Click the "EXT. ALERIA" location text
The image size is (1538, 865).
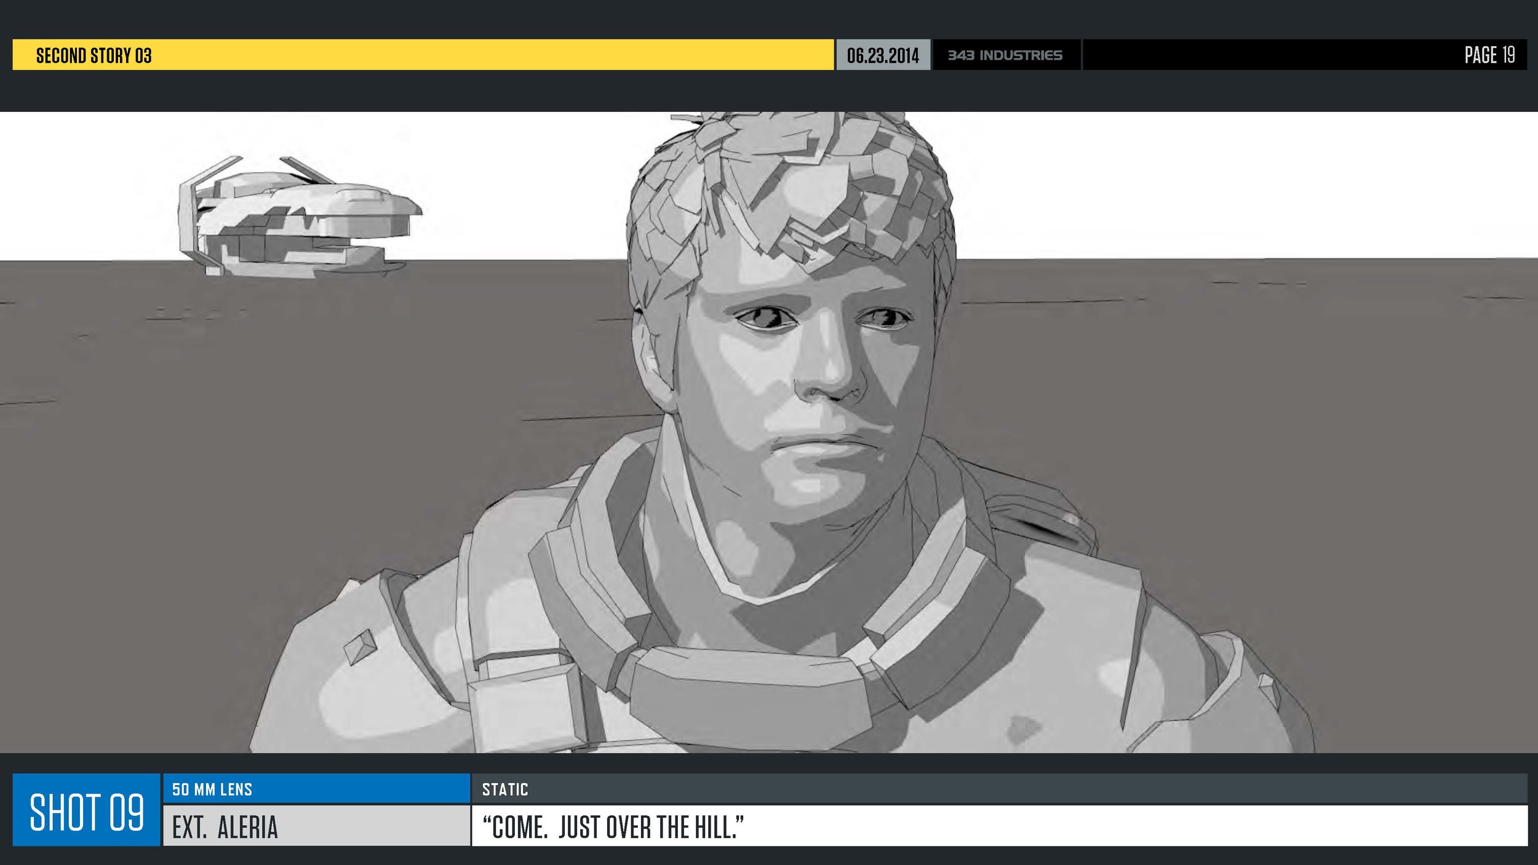[225, 827]
